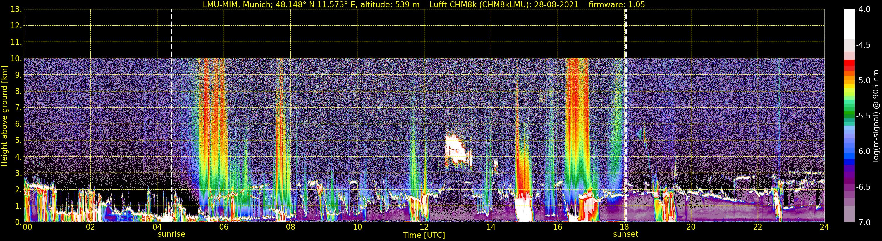Screen dimensions: 882x241
Task: Click the '-5.5' colorbar tick label
Action: pyautogui.click(x=863, y=116)
